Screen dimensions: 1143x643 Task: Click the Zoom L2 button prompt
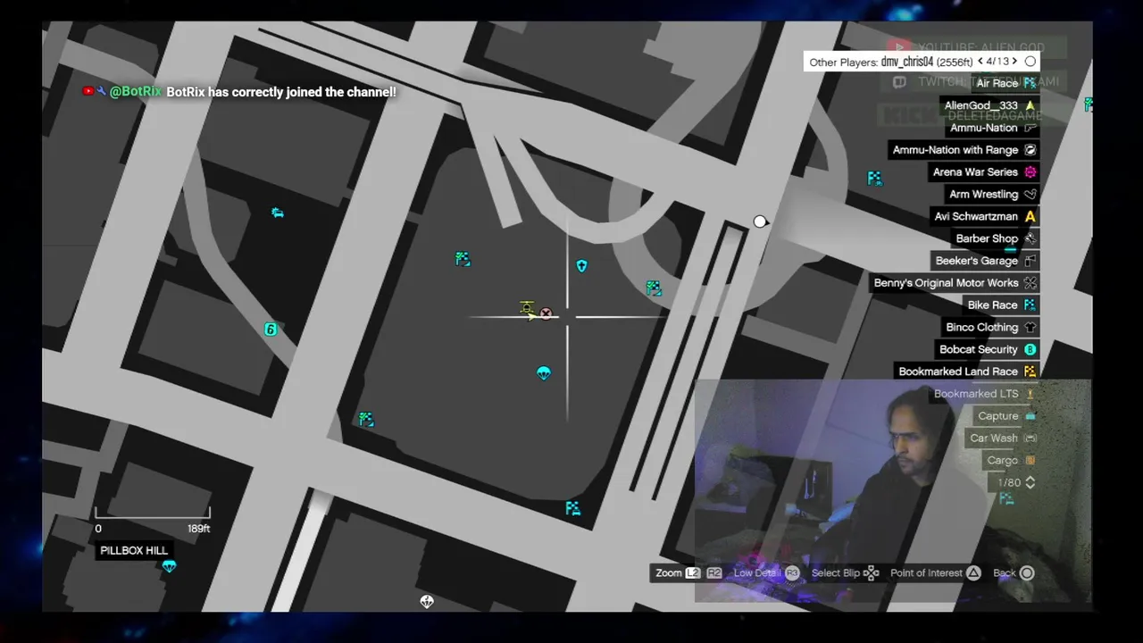[693, 573]
